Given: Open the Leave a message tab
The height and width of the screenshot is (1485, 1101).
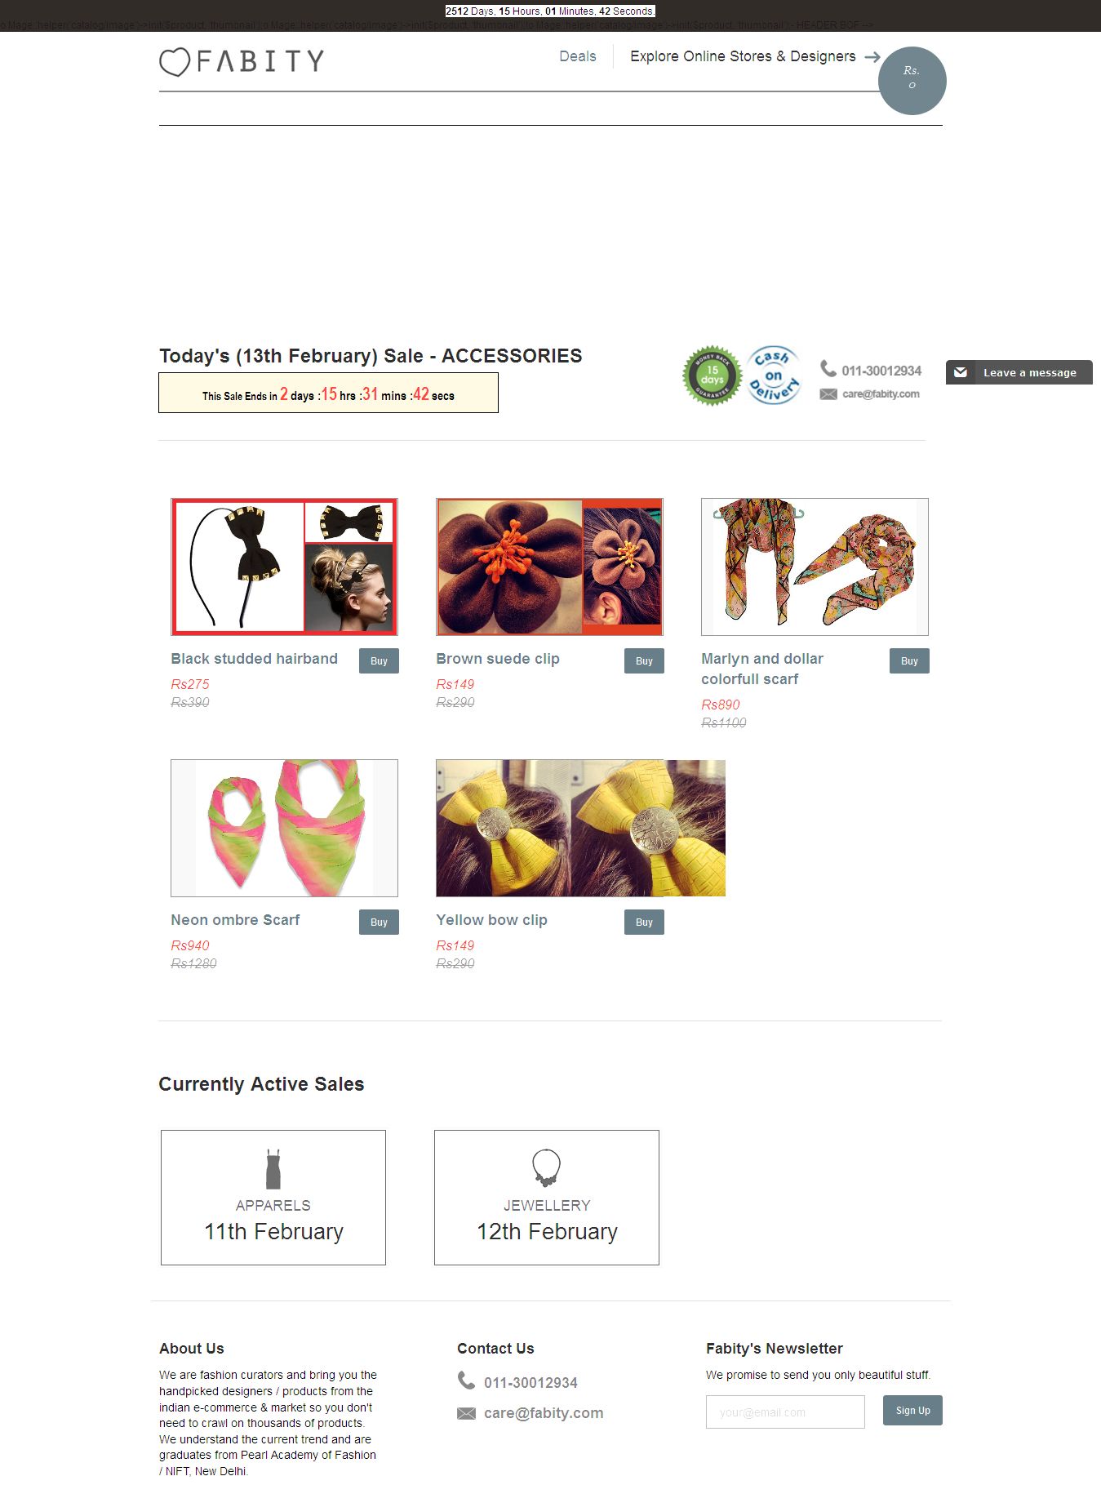Looking at the screenshot, I should 1019,372.
